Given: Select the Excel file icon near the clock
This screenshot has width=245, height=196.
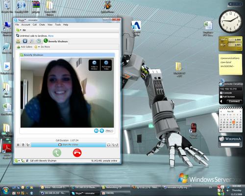Looking at the screenshot, I should (208, 28).
